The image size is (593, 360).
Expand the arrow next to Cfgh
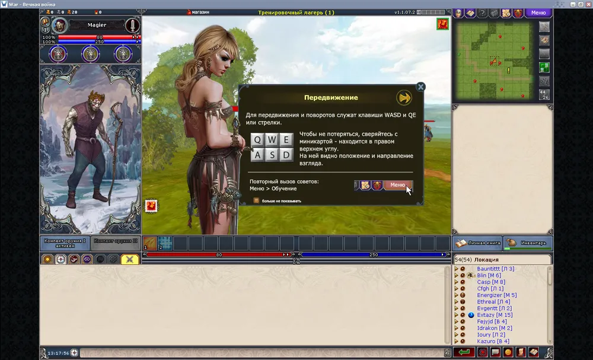[456, 288]
